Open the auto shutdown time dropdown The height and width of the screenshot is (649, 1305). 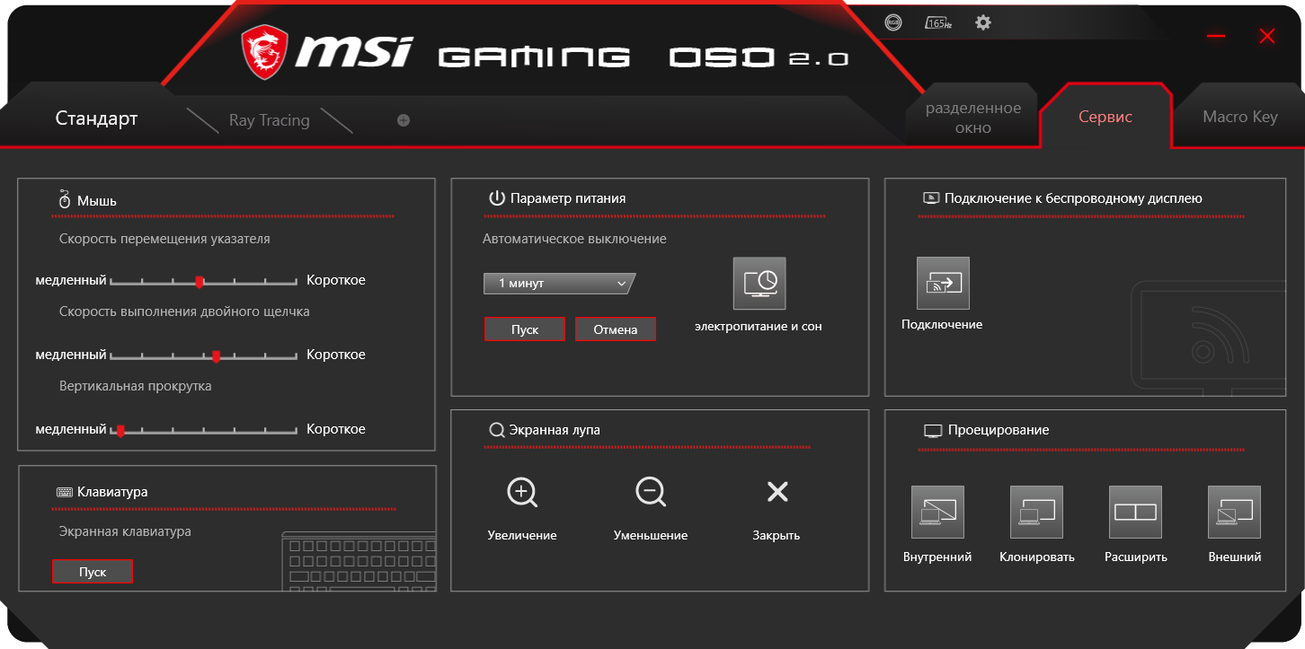point(559,284)
